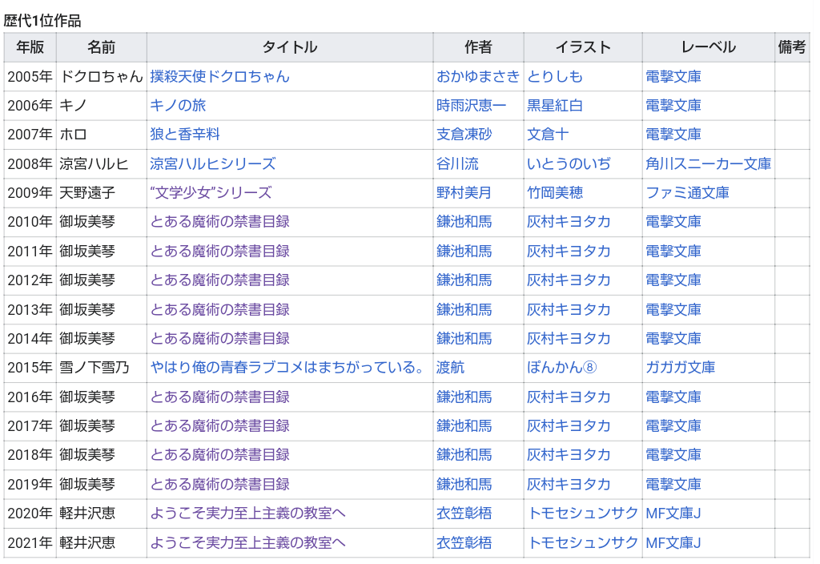820x564 pixels.
Task: Follow the "文学少女"シリーズ link
Action: point(211,193)
